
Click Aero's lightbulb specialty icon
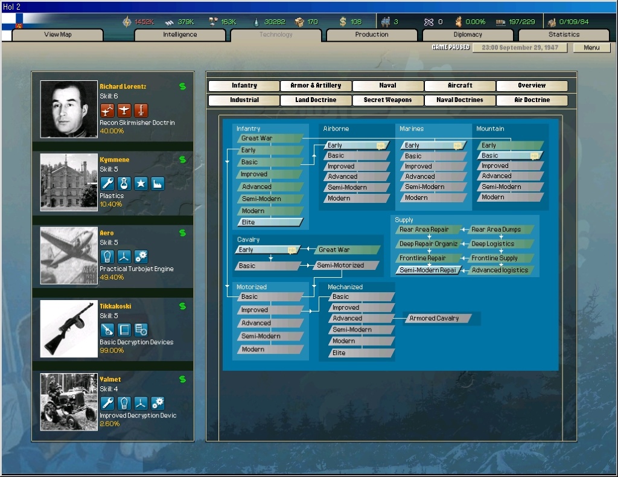tap(107, 257)
